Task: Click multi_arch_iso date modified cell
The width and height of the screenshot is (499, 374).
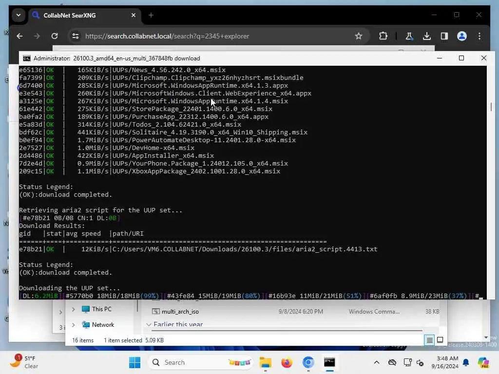Action: click(301, 312)
